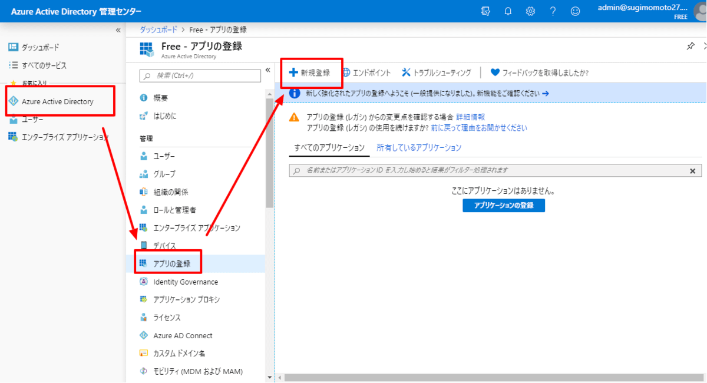The image size is (707, 383).
Task: Click the アプリケーションの登録 button
Action: [504, 205]
